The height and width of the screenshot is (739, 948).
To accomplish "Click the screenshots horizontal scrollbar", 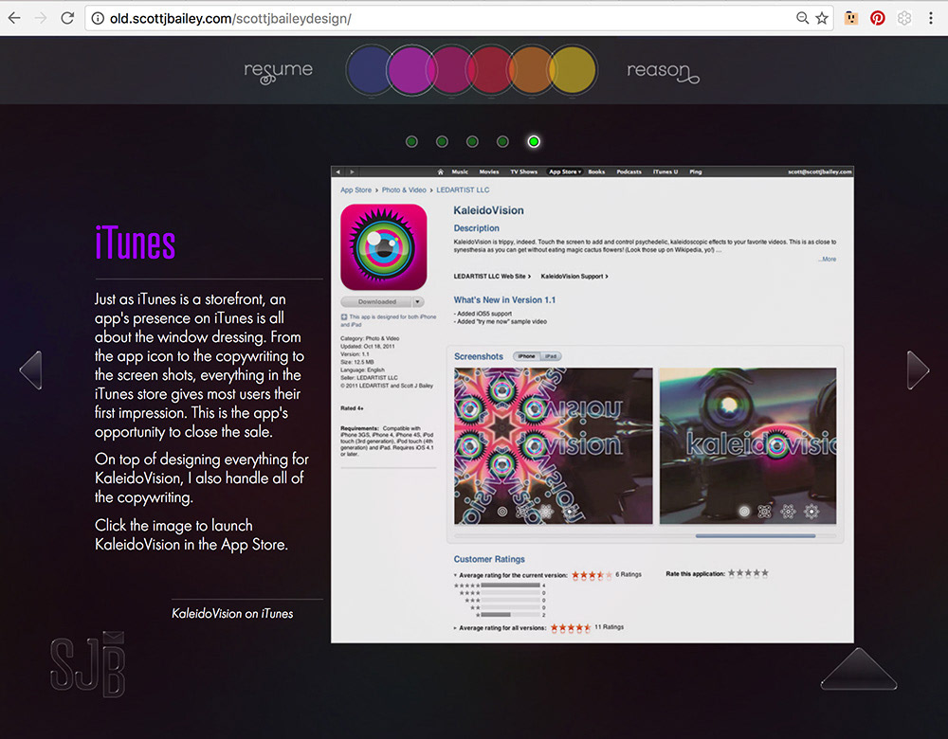I will [x=756, y=535].
